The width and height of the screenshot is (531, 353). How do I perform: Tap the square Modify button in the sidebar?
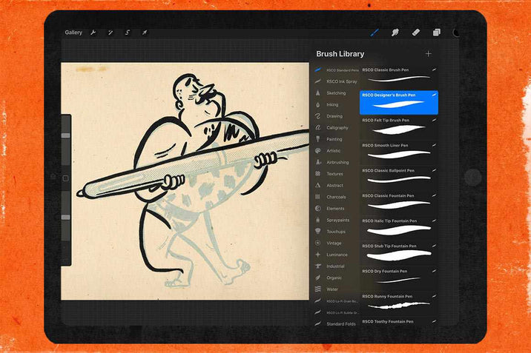65,178
